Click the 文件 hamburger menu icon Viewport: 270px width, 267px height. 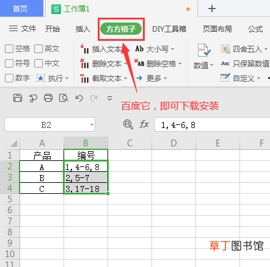pyautogui.click(x=13, y=29)
